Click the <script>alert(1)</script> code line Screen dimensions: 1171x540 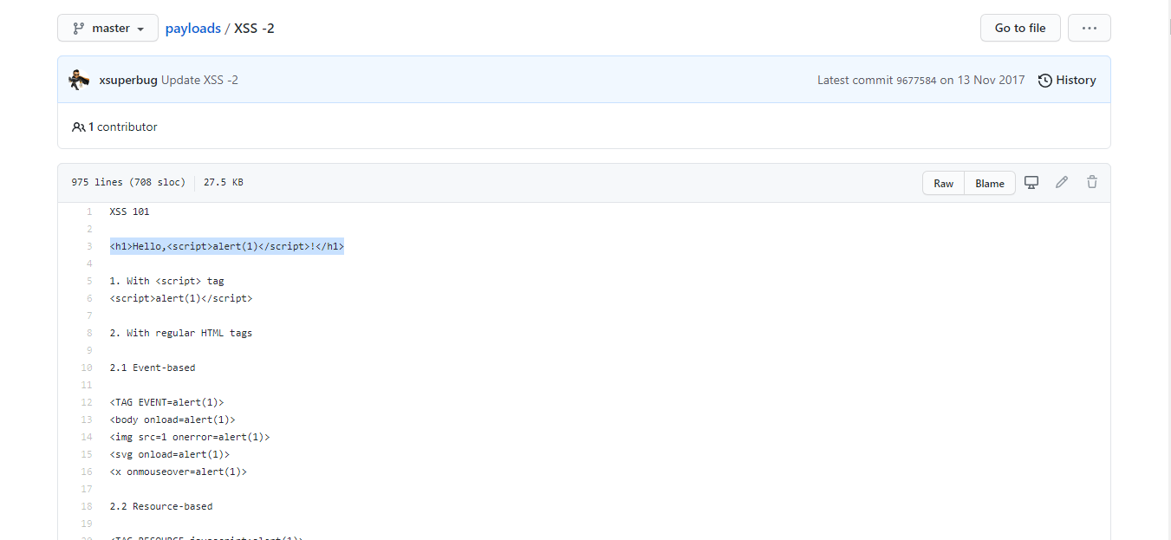pos(181,298)
